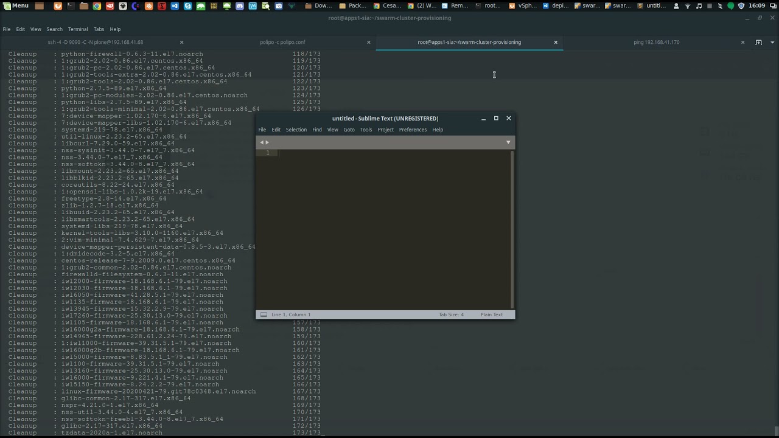Open the terminal Tabs menu
Screen dimensions: 779x438
(x=99, y=29)
